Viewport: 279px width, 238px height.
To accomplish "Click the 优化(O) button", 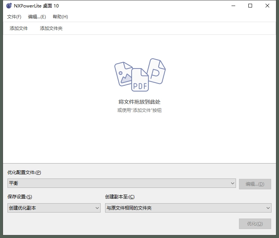I will pos(255,224).
